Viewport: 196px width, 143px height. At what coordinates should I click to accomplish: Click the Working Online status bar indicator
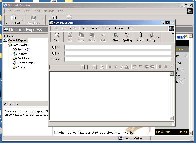pyautogui.click(x=130, y=138)
